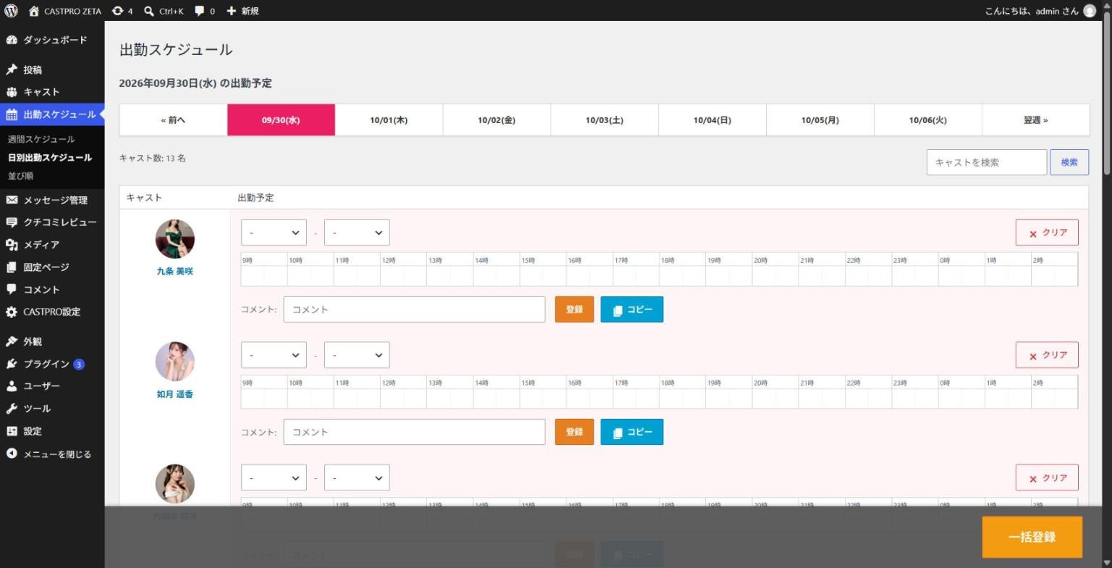Image resolution: width=1112 pixels, height=568 pixels.
Task: Clear 九条 美咲's schedule with クリア
Action: tap(1047, 233)
